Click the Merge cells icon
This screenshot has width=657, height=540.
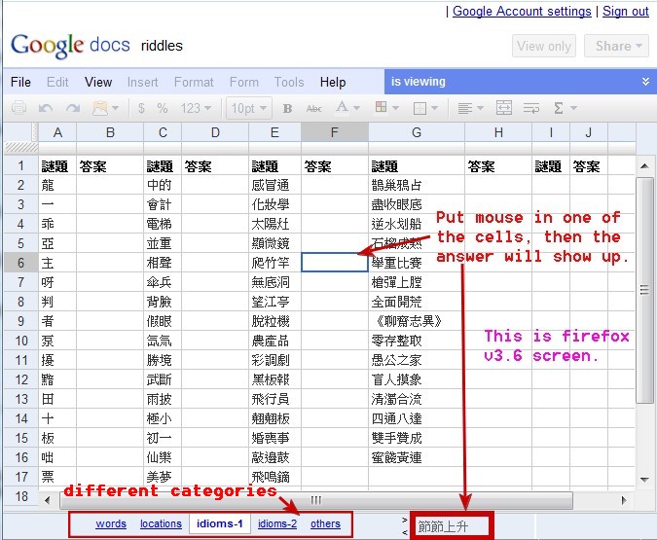click(x=503, y=108)
